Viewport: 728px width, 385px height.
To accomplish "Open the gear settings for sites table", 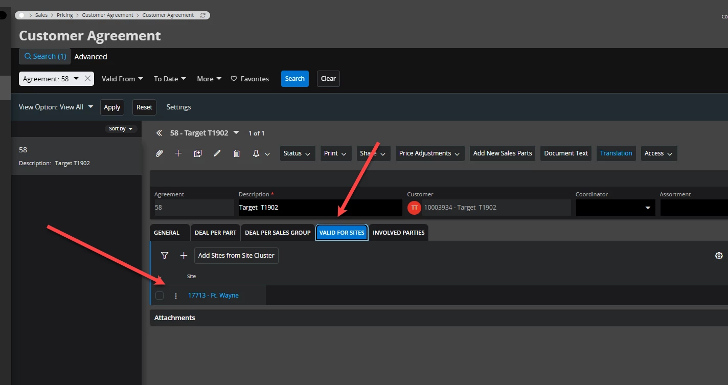I will (719, 256).
